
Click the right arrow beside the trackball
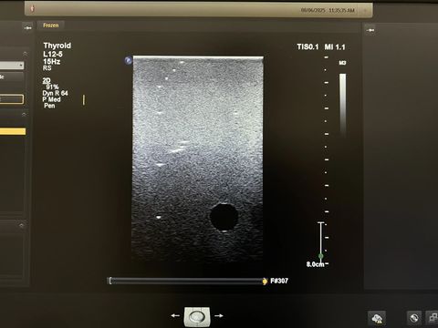pyautogui.click(x=219, y=316)
